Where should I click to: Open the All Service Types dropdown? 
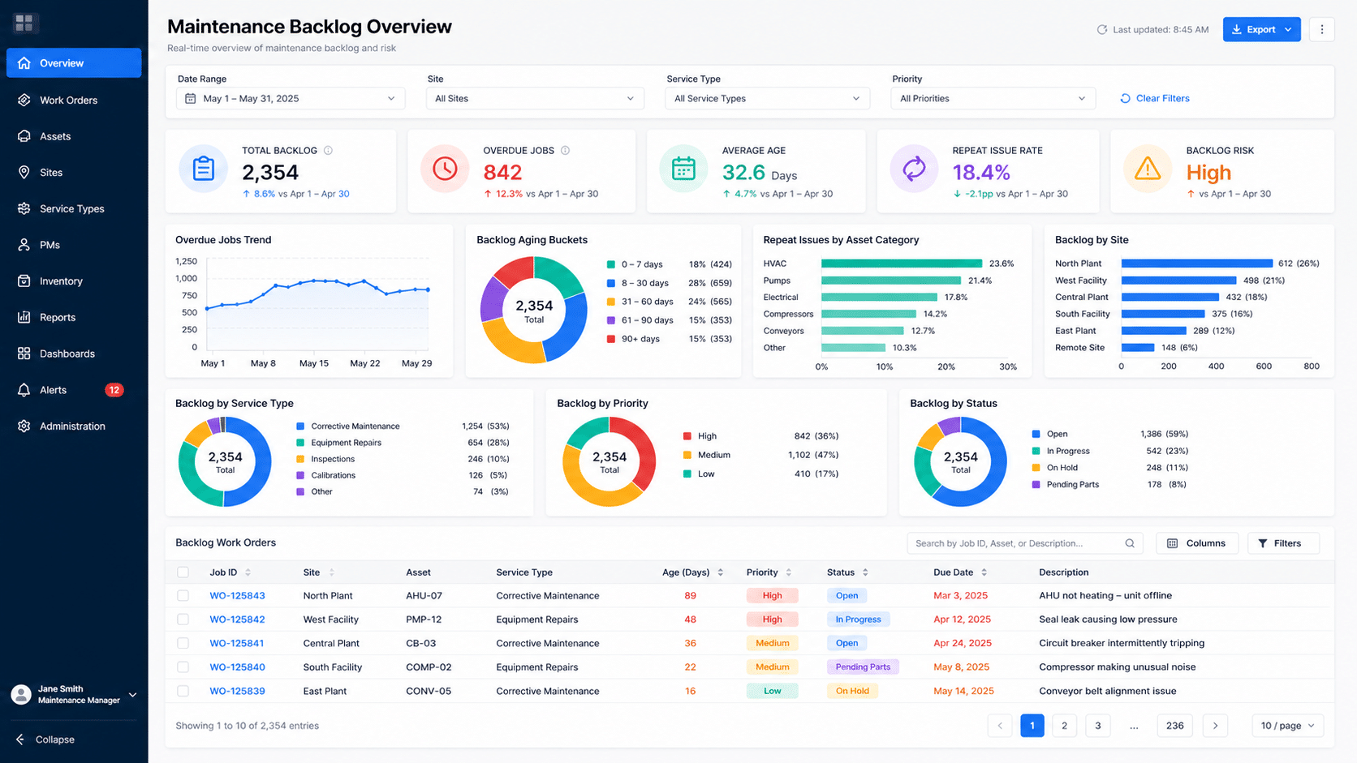(767, 98)
